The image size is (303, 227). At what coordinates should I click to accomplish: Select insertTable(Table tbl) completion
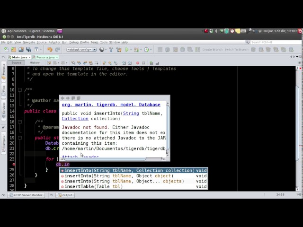coord(134,186)
